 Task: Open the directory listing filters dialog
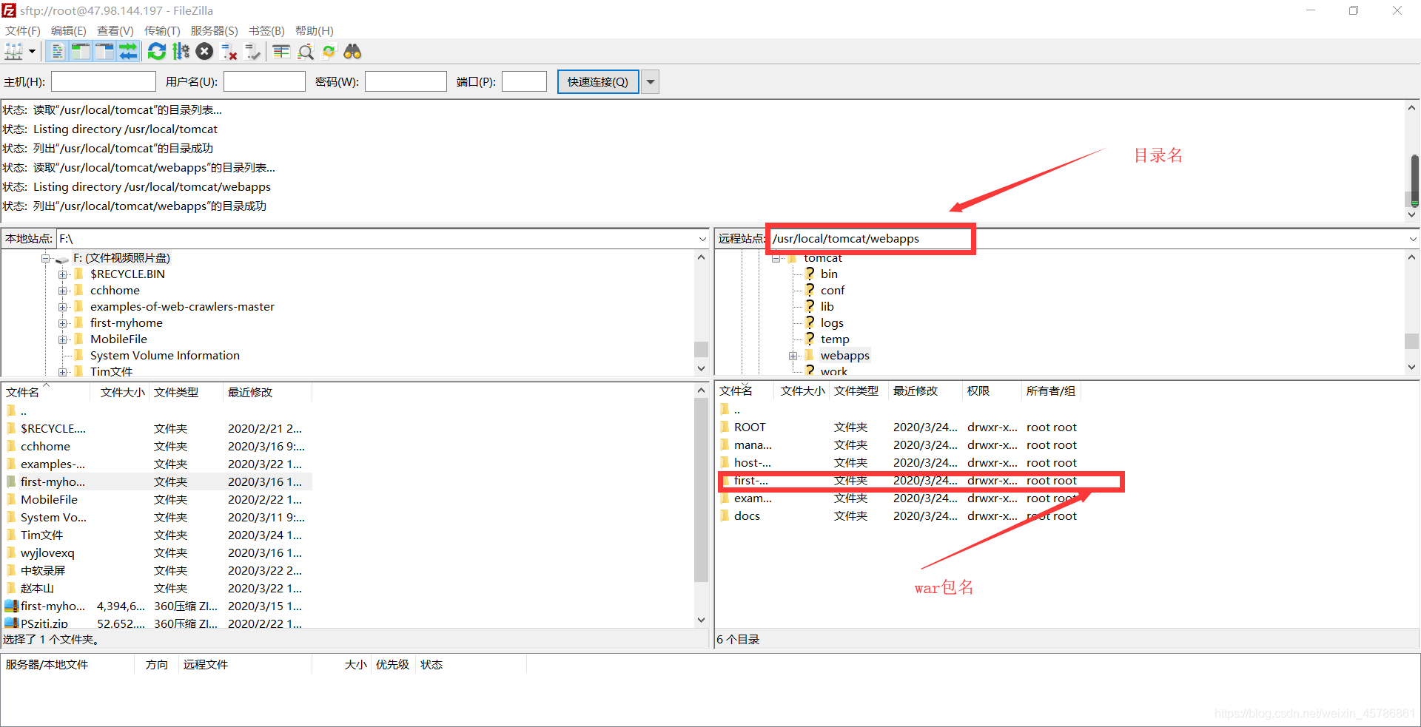pos(281,52)
